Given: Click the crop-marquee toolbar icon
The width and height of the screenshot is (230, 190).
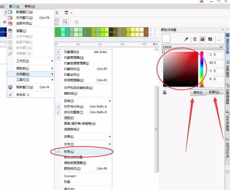Looking at the screenshot, I should click(65, 22).
